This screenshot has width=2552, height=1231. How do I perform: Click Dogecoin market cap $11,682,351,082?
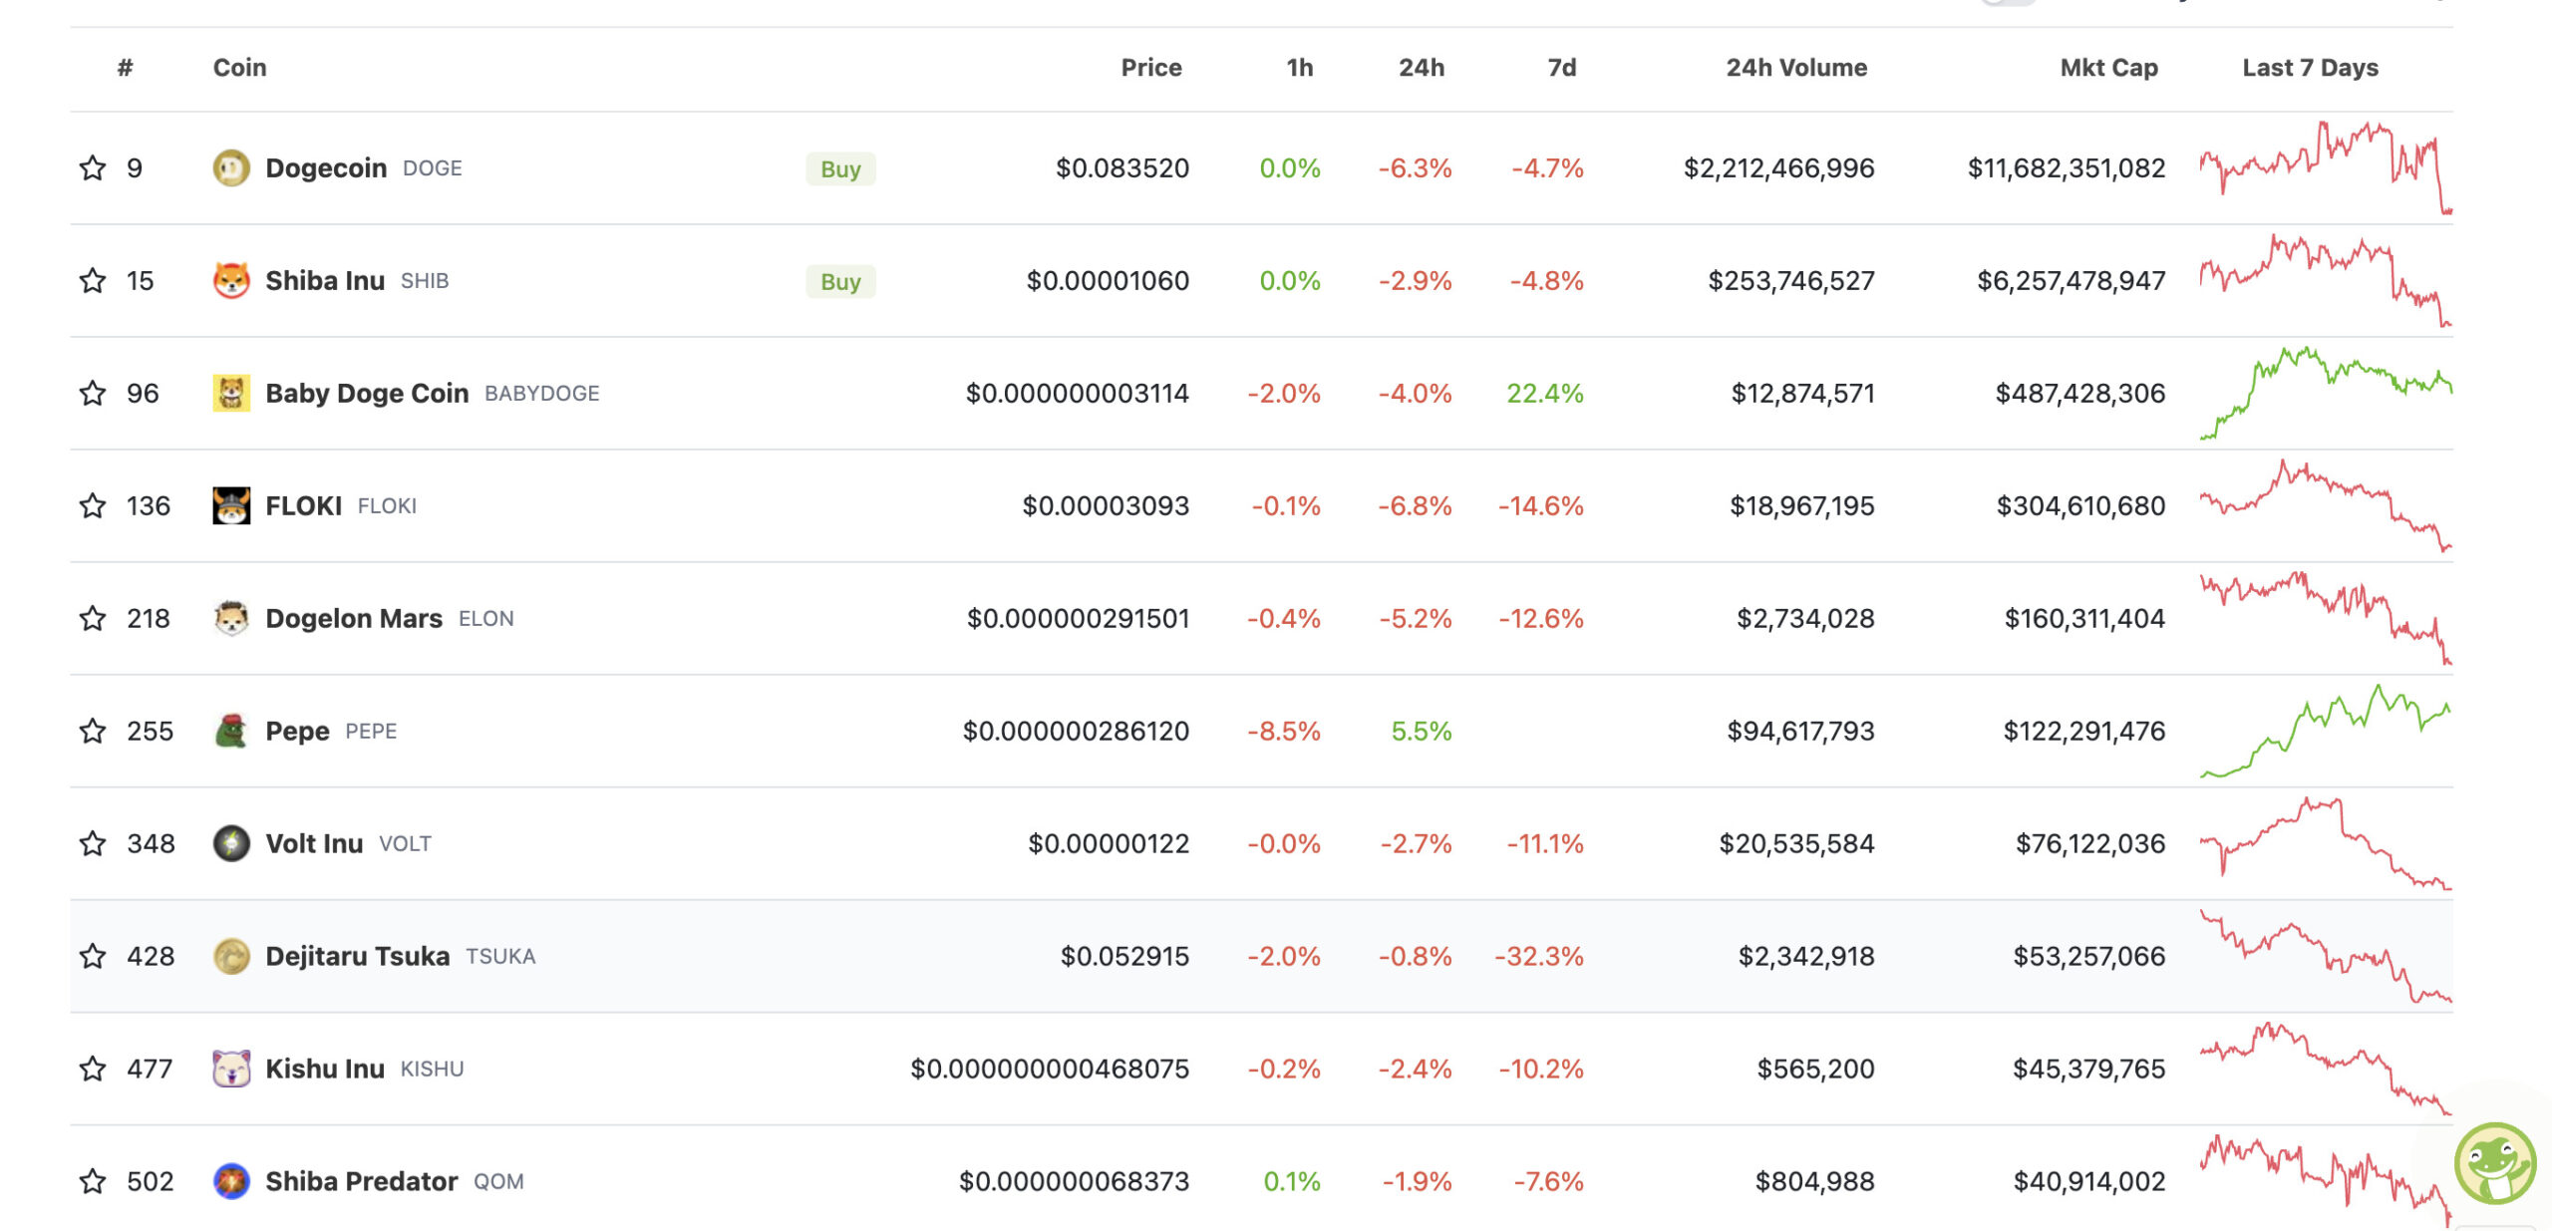point(2067,167)
